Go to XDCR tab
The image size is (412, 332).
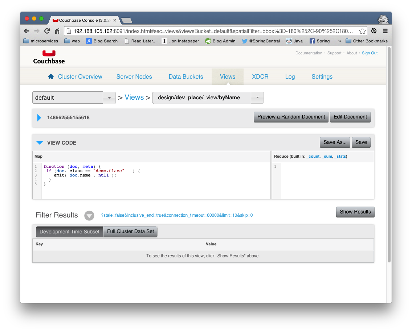(x=260, y=76)
